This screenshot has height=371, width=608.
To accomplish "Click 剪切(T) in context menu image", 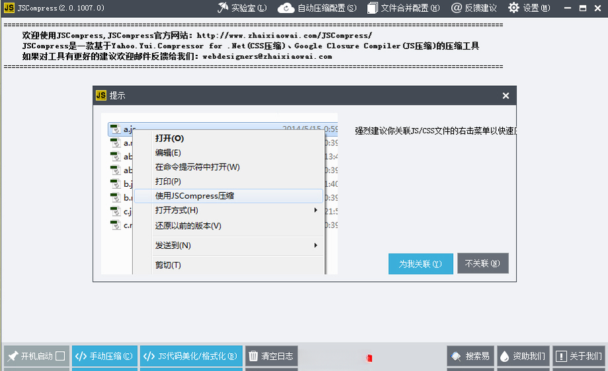I will pos(168,265).
